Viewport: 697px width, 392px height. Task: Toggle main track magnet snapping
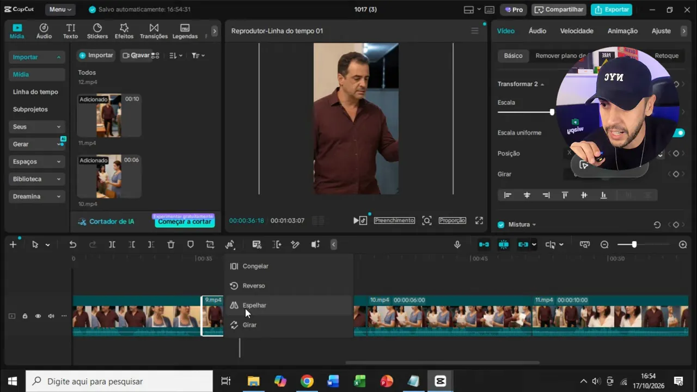[484, 244]
